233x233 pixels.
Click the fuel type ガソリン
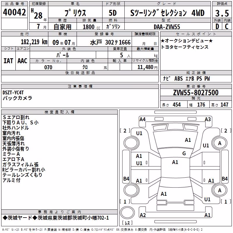(x=113, y=27)
